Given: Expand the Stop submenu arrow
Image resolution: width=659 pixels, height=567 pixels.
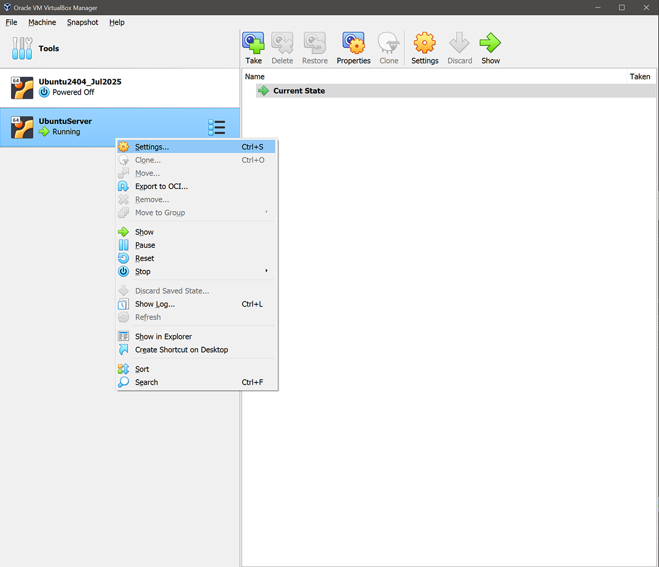Looking at the screenshot, I should (x=267, y=271).
